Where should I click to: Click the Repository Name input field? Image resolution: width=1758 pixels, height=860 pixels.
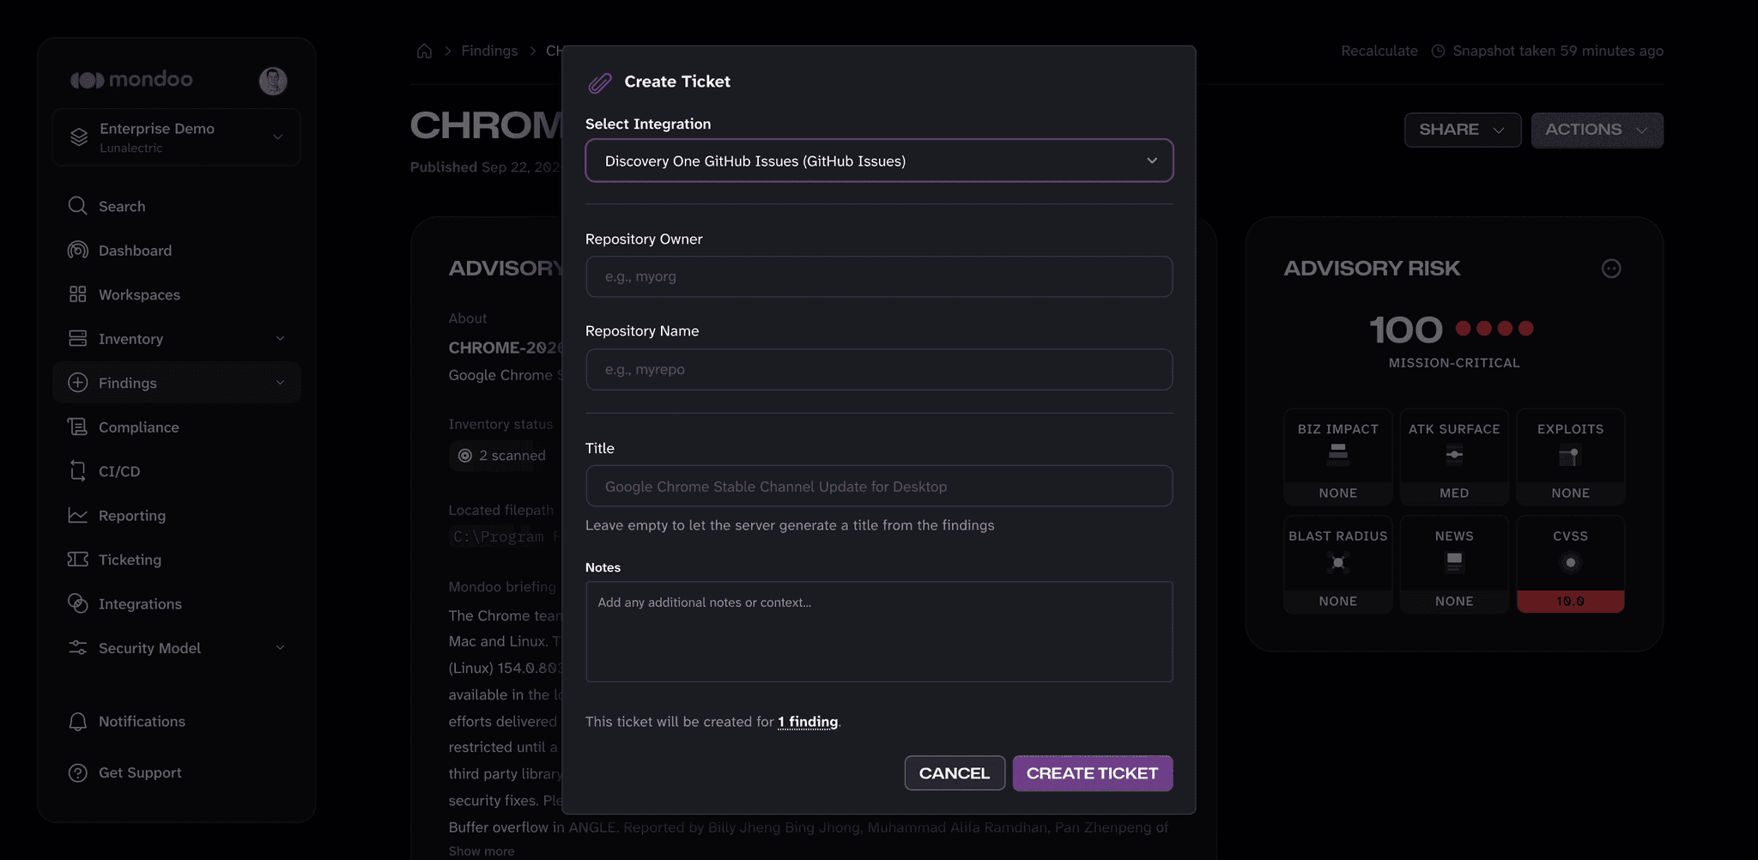point(879,369)
